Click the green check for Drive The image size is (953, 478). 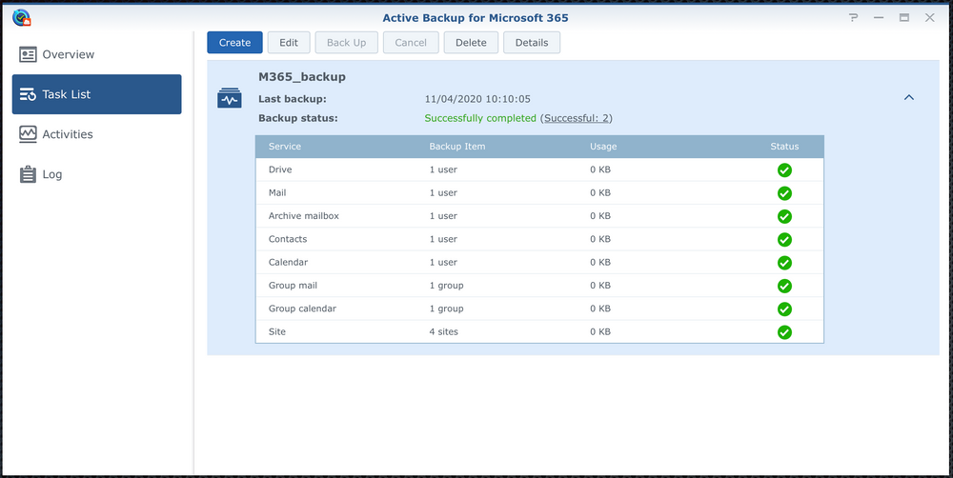pyautogui.click(x=784, y=170)
